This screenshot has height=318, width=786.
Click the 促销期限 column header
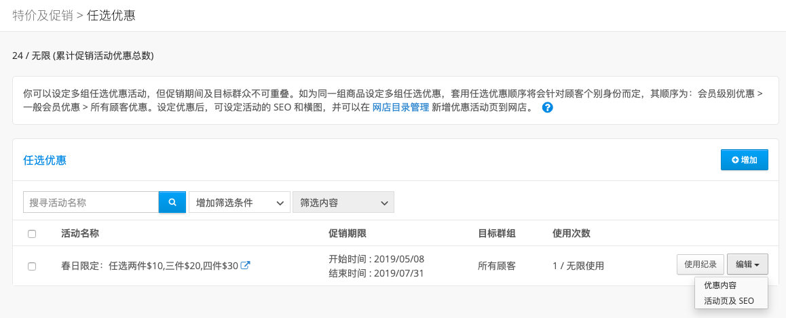pos(348,233)
